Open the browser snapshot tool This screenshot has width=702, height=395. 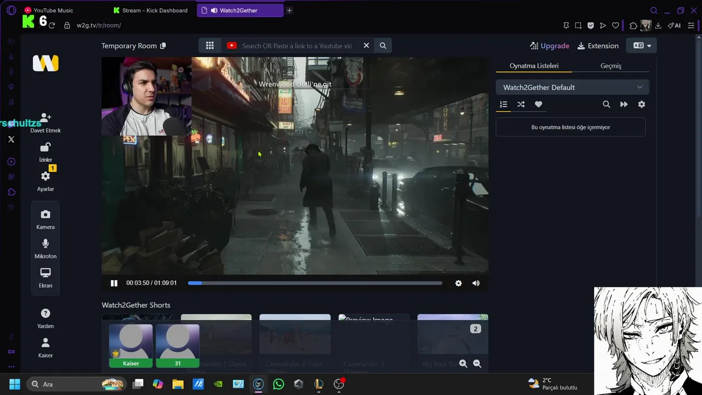tap(578, 25)
